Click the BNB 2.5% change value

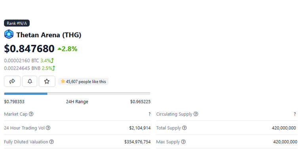coord(49,68)
